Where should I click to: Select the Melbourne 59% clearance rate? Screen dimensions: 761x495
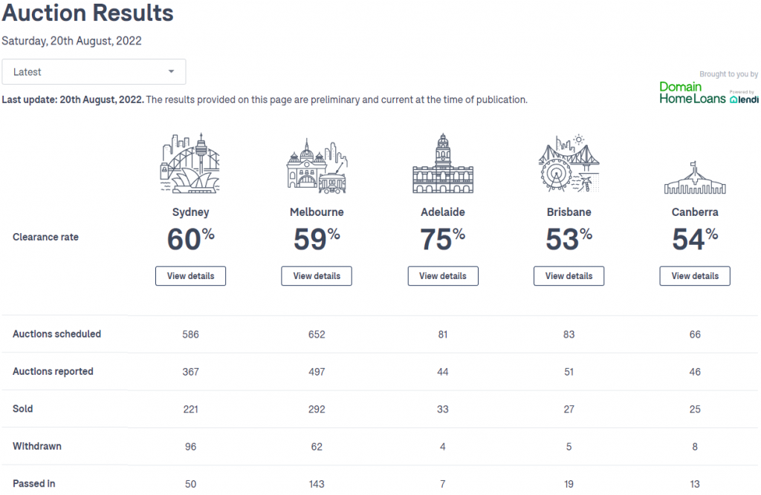pos(317,239)
